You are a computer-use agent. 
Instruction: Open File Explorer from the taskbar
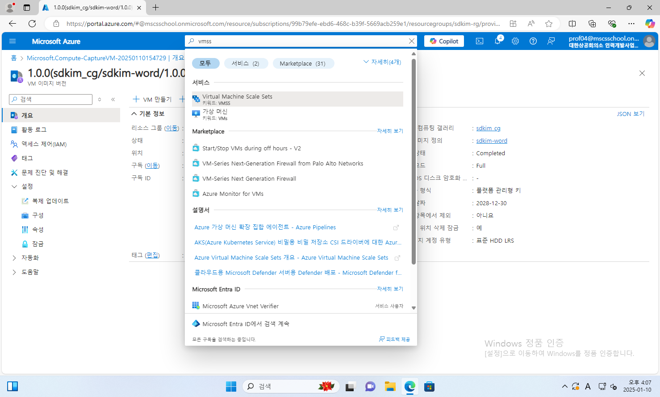(x=390, y=386)
